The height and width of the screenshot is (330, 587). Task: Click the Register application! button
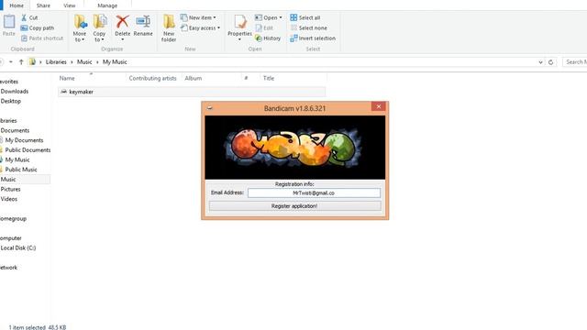pyautogui.click(x=295, y=206)
